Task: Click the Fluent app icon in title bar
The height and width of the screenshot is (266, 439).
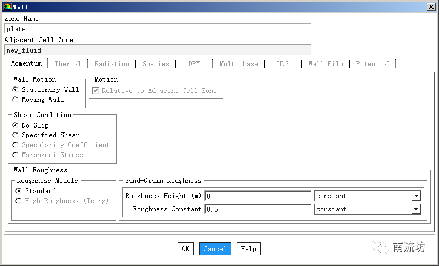Action: pos(8,7)
